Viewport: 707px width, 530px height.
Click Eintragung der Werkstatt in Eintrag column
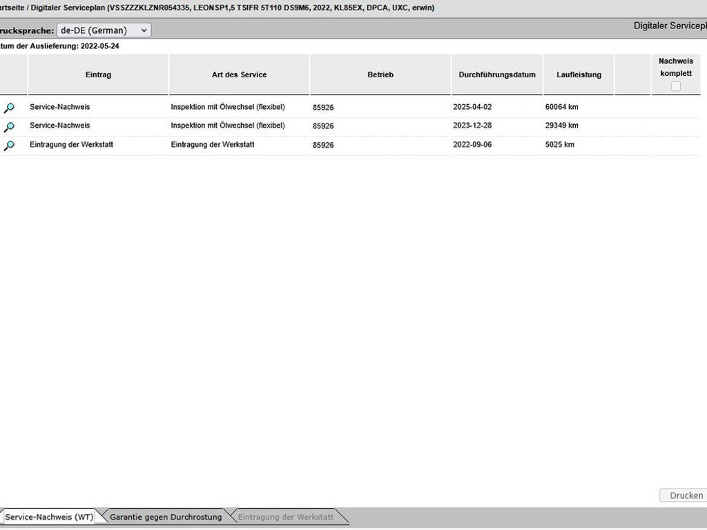click(71, 145)
